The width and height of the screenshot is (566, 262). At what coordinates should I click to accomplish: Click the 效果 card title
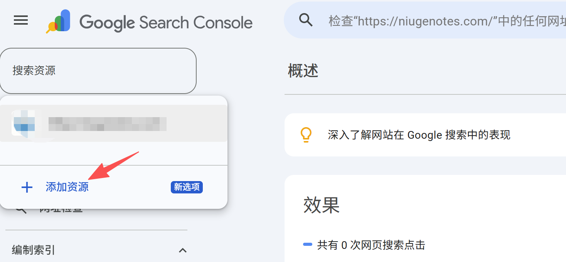pos(321,205)
